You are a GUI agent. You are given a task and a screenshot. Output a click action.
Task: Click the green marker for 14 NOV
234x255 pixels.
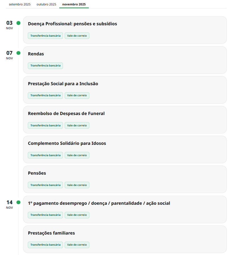point(18,202)
